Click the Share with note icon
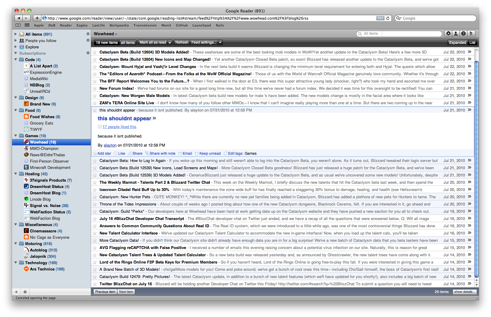The image size is (491, 317). 147,154
